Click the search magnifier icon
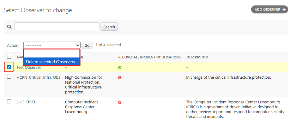 click(9, 27)
